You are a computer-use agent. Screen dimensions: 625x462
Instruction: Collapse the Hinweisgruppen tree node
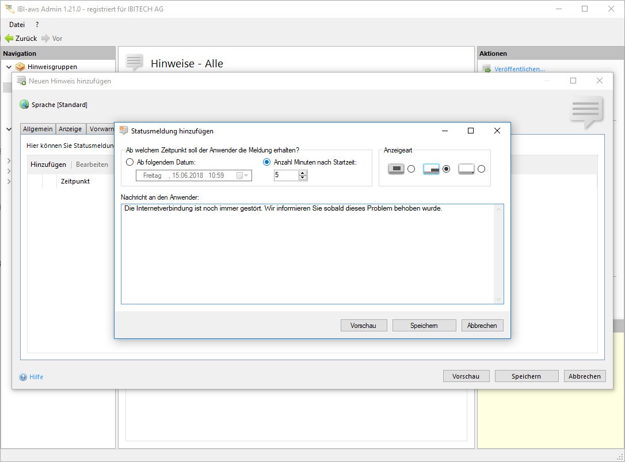click(9, 67)
